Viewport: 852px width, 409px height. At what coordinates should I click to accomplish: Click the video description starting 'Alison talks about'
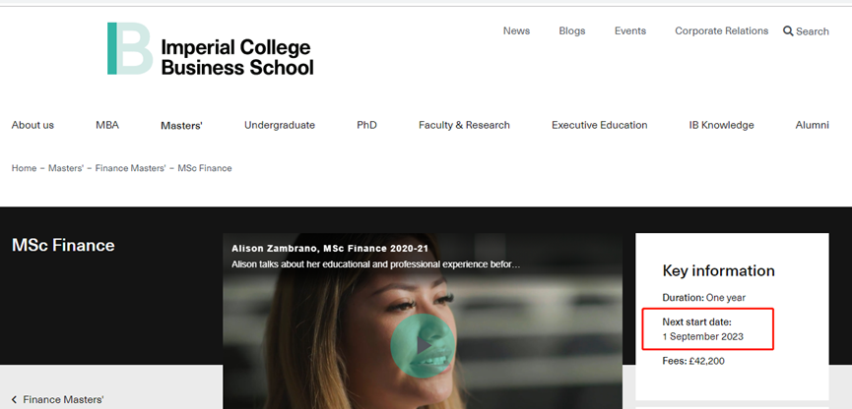(376, 264)
